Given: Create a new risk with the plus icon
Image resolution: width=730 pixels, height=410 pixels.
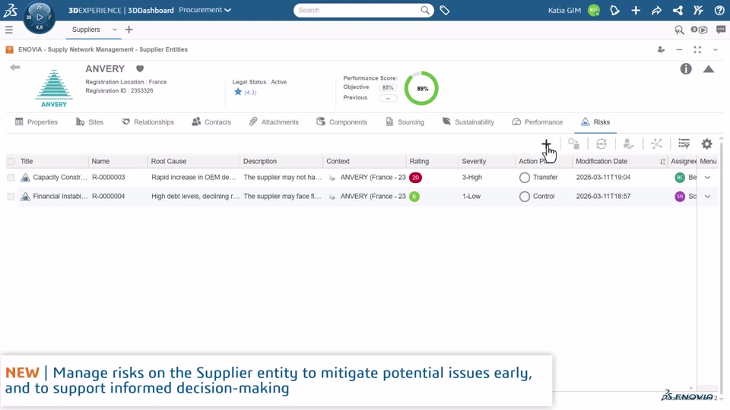Looking at the screenshot, I should (x=546, y=143).
